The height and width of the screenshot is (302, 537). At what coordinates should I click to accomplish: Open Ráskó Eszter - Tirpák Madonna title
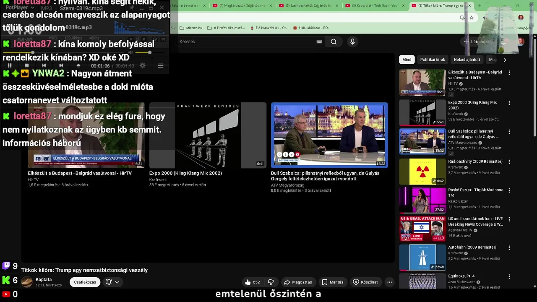point(475,193)
